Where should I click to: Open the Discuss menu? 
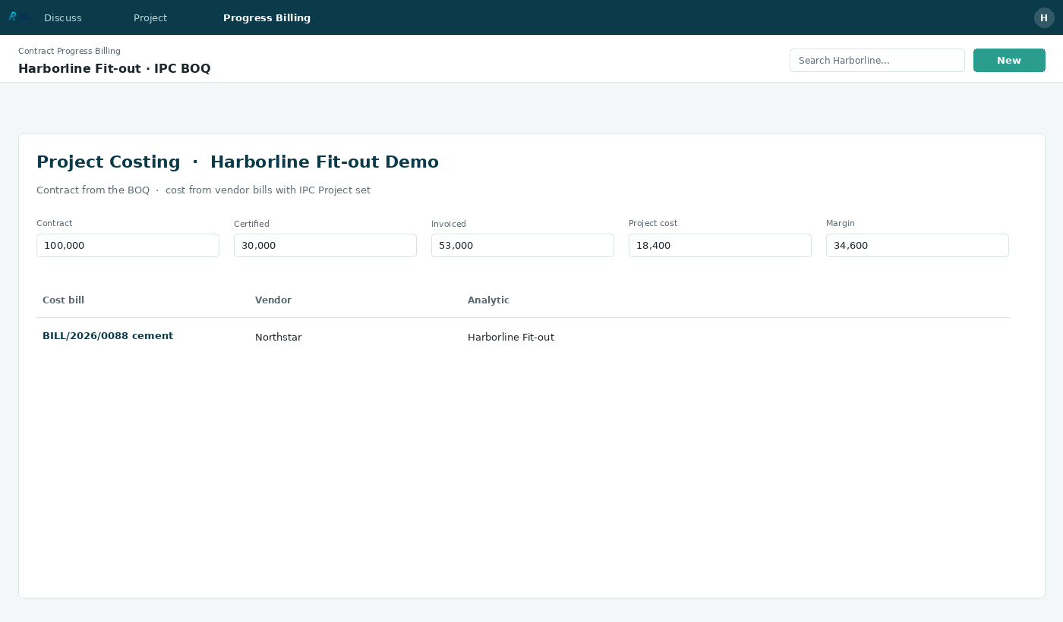(x=63, y=17)
